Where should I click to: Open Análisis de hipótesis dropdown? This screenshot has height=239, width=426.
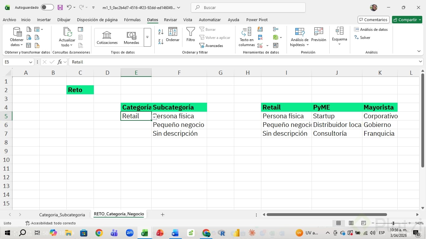299,37
